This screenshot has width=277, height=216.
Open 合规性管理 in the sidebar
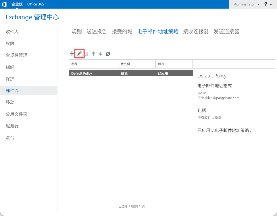point(17,55)
